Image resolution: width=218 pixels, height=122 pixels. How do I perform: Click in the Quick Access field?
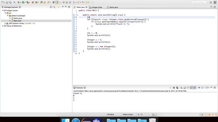(x=199, y=2)
